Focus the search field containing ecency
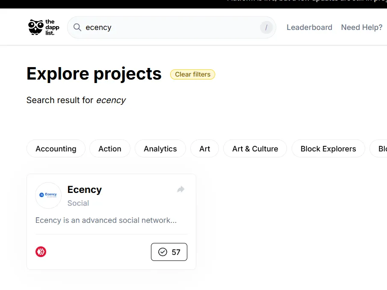The height and width of the screenshot is (290, 387). pos(171,27)
